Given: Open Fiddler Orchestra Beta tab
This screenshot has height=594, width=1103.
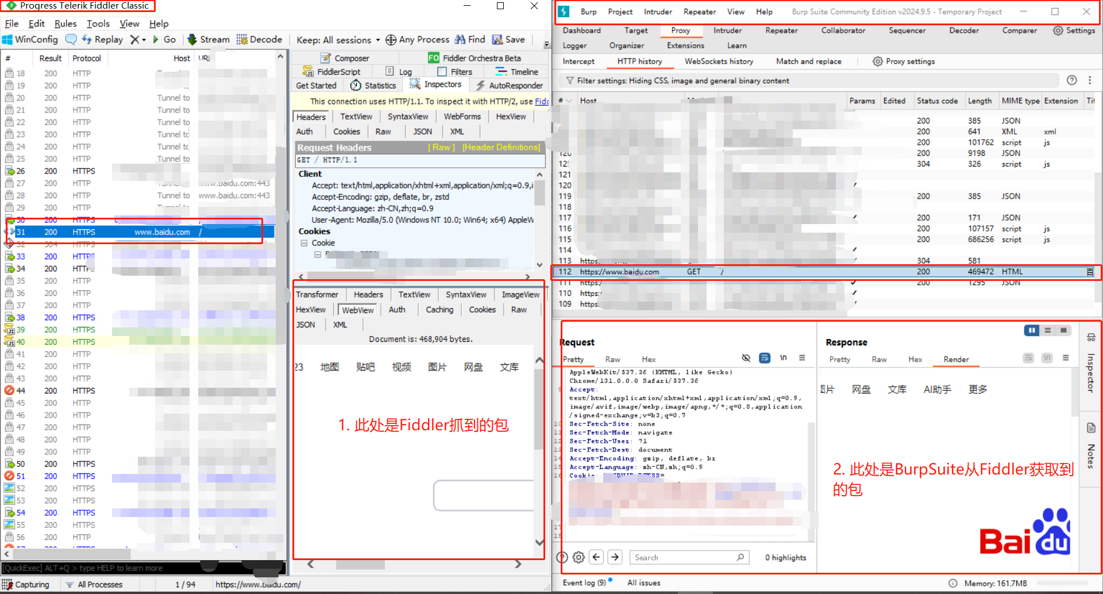Looking at the screenshot, I should (x=475, y=58).
